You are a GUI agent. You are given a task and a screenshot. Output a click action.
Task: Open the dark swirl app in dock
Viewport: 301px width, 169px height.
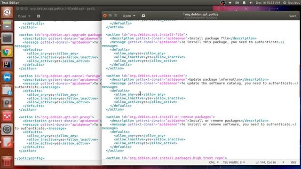tap(7, 129)
